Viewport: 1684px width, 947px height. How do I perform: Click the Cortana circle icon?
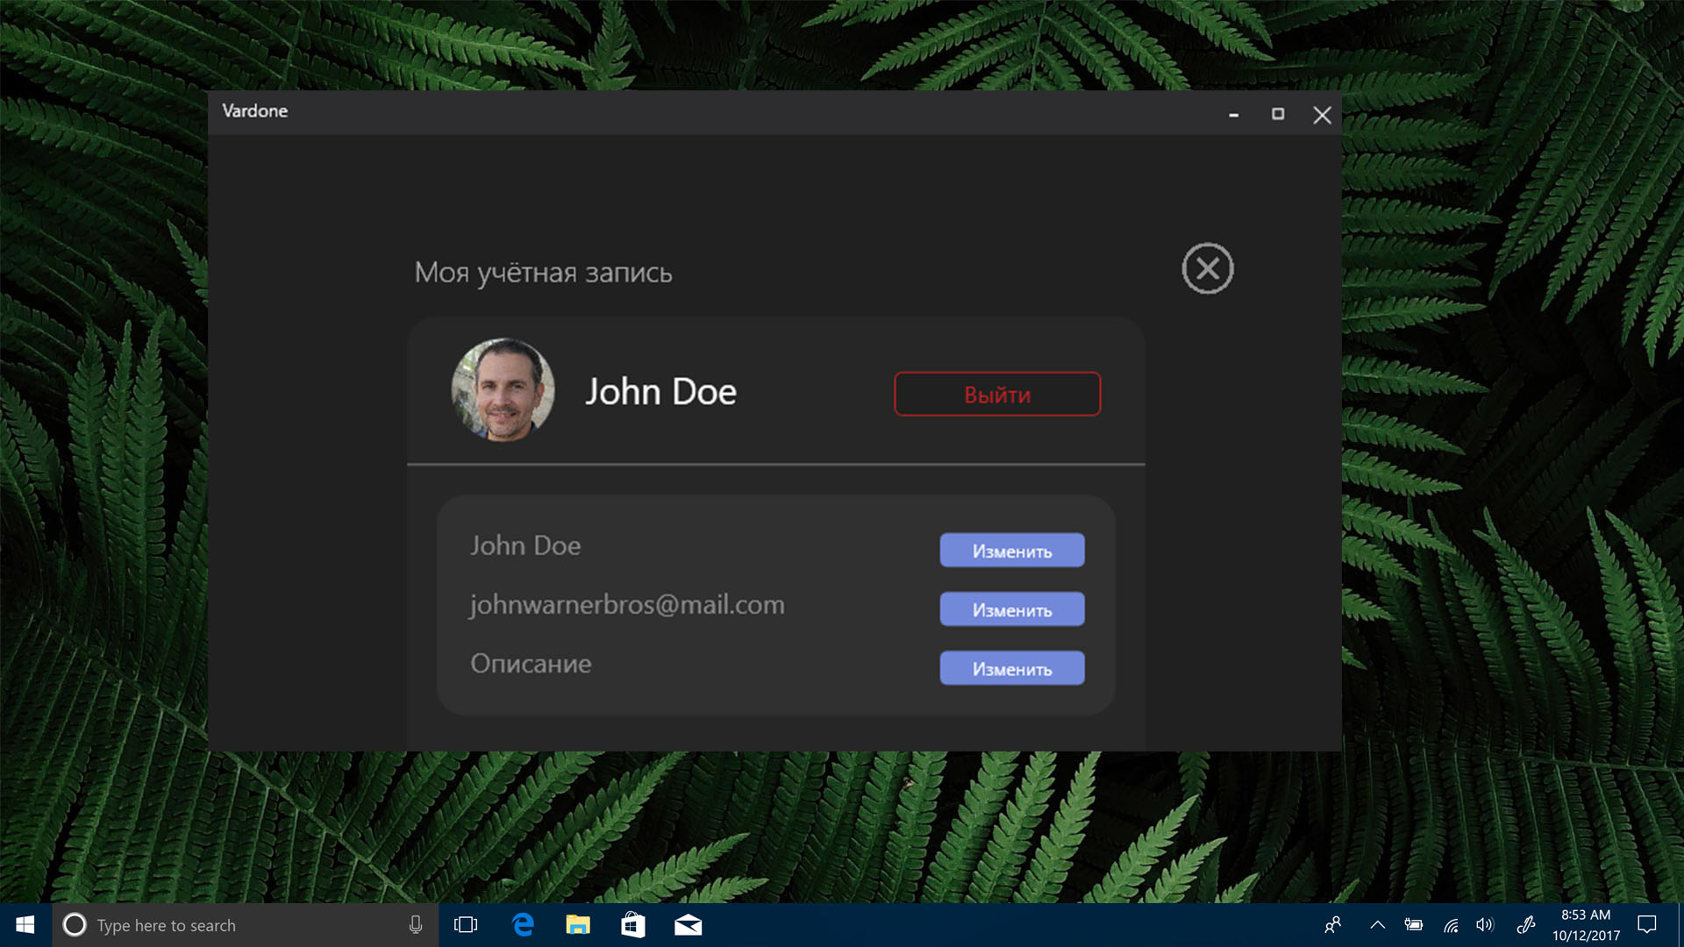(75, 925)
